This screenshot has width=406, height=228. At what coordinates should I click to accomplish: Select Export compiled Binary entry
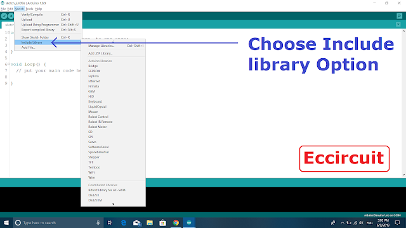(x=48, y=30)
